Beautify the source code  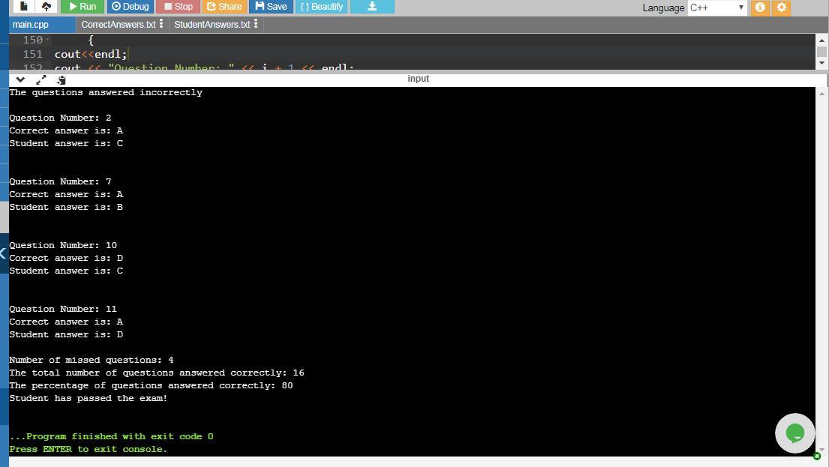click(x=321, y=6)
